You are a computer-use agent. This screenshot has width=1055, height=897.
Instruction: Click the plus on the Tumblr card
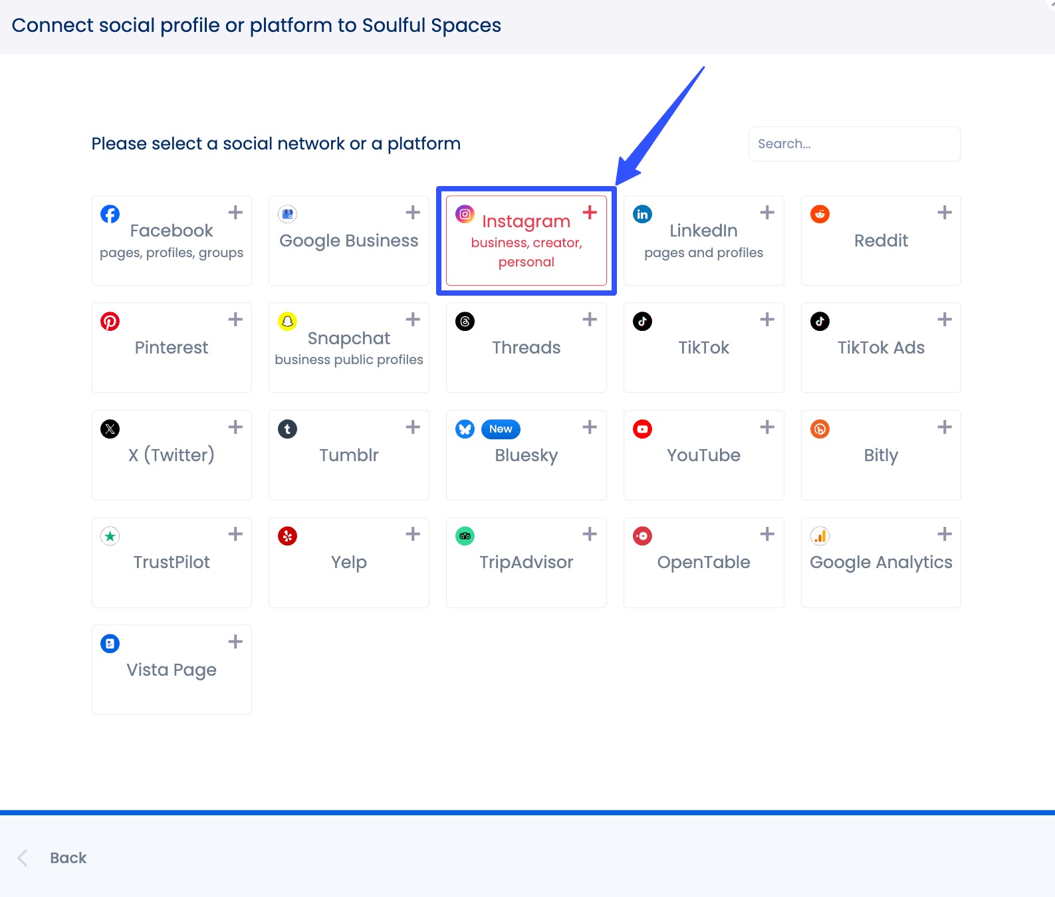coord(412,427)
